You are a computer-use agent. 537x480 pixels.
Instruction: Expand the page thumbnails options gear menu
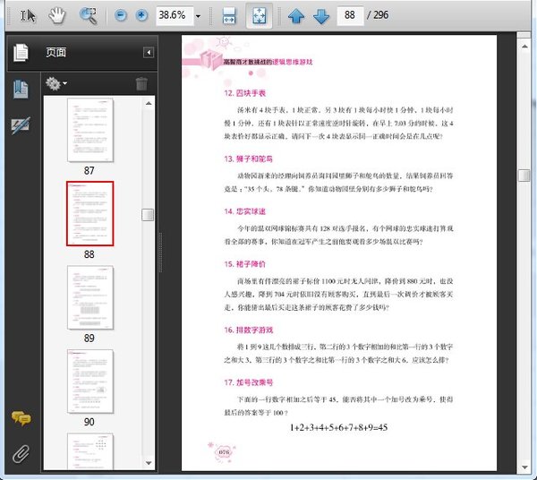[x=56, y=83]
